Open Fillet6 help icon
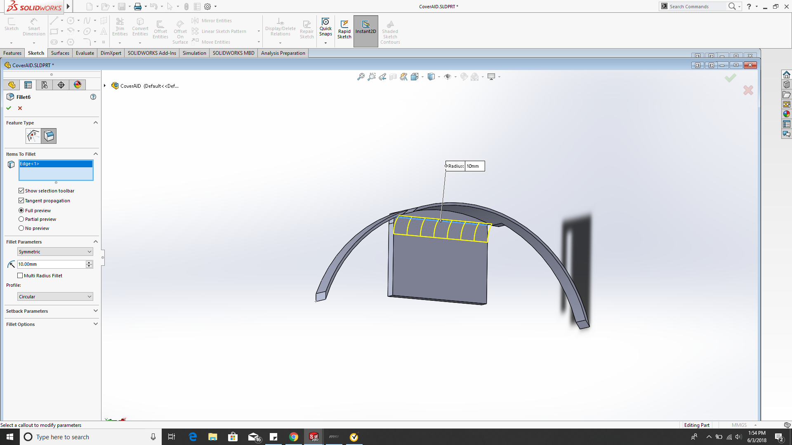The image size is (792, 445). click(93, 97)
